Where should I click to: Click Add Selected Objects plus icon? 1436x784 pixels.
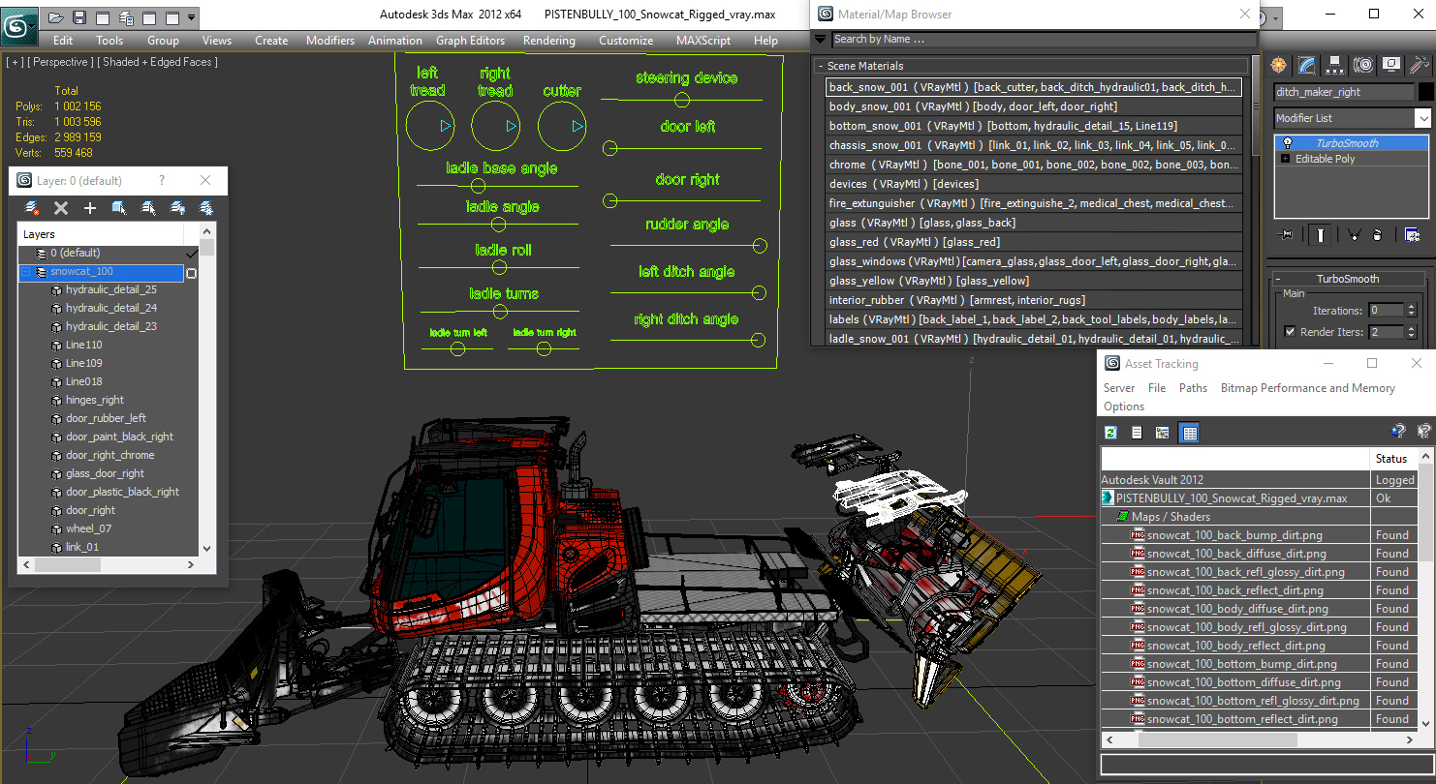(90, 208)
